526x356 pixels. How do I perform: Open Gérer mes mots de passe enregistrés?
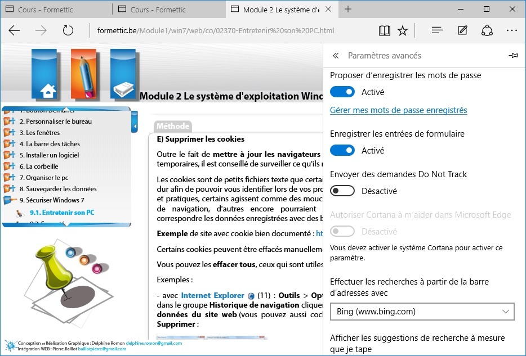(x=399, y=110)
